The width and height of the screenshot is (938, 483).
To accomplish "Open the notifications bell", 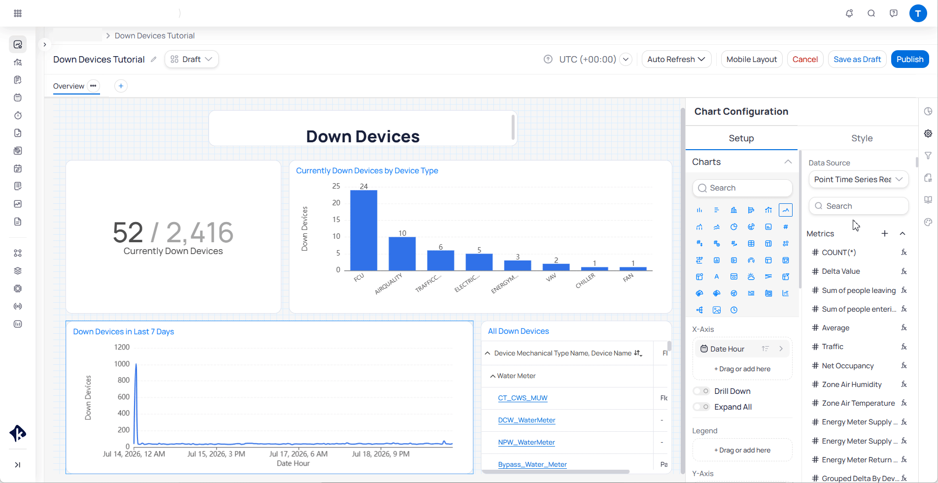I will coord(849,13).
